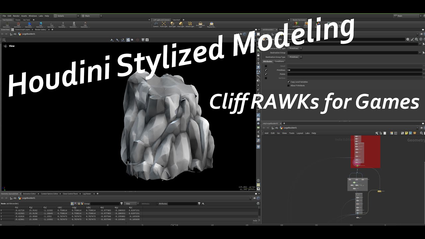The image size is (425, 239).
Task: Click the spreadsheet Group filter field
Action: (x=105, y=203)
